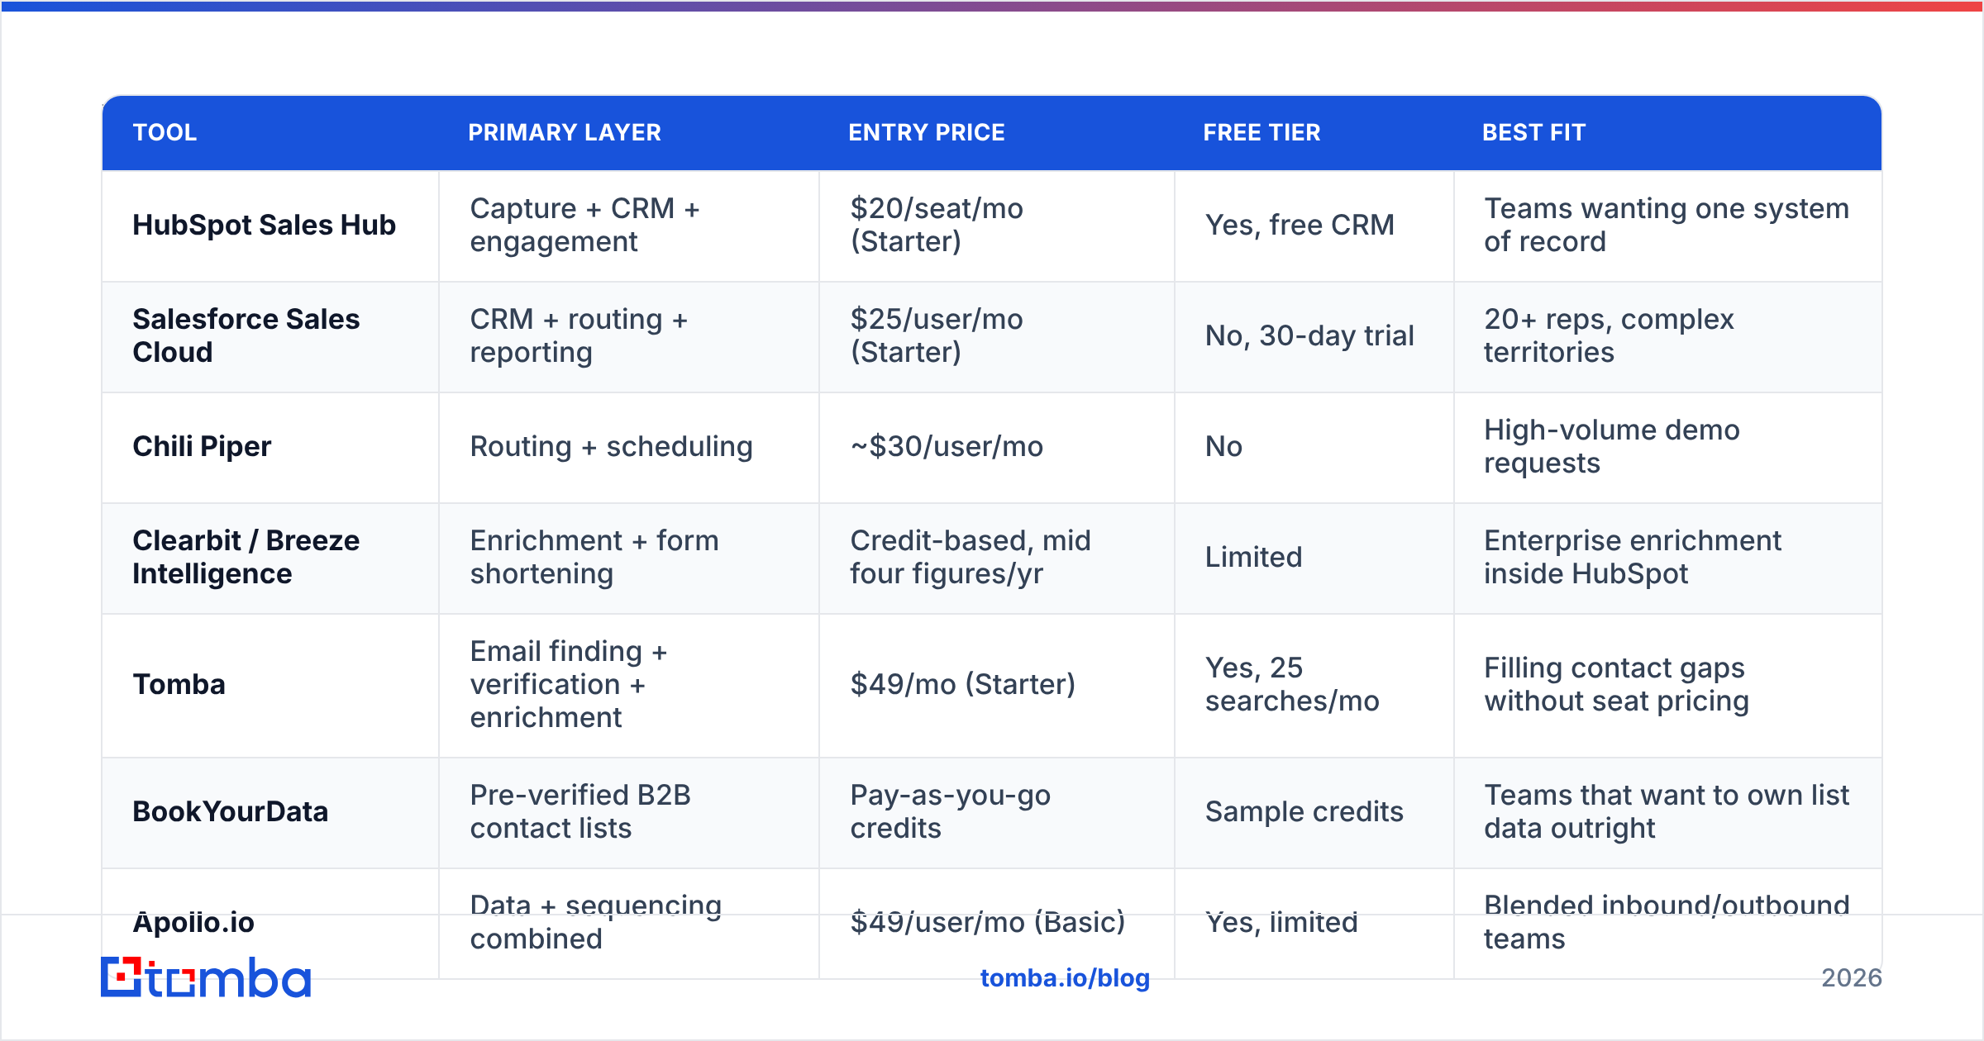Click the '$25/user/mo (Starter)' price
The image size is (1984, 1041).
[937, 336]
